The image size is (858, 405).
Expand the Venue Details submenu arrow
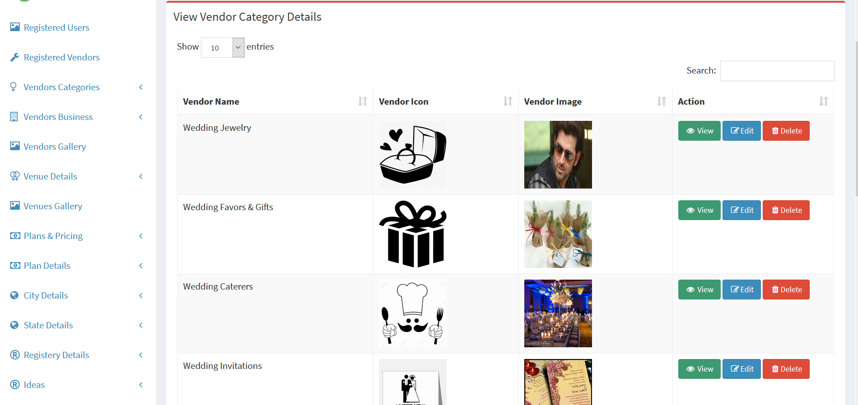pyautogui.click(x=141, y=176)
